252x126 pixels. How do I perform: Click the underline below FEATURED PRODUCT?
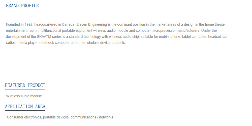(25, 89)
